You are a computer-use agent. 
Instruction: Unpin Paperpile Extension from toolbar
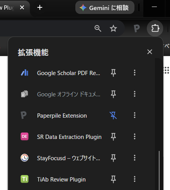point(113,115)
